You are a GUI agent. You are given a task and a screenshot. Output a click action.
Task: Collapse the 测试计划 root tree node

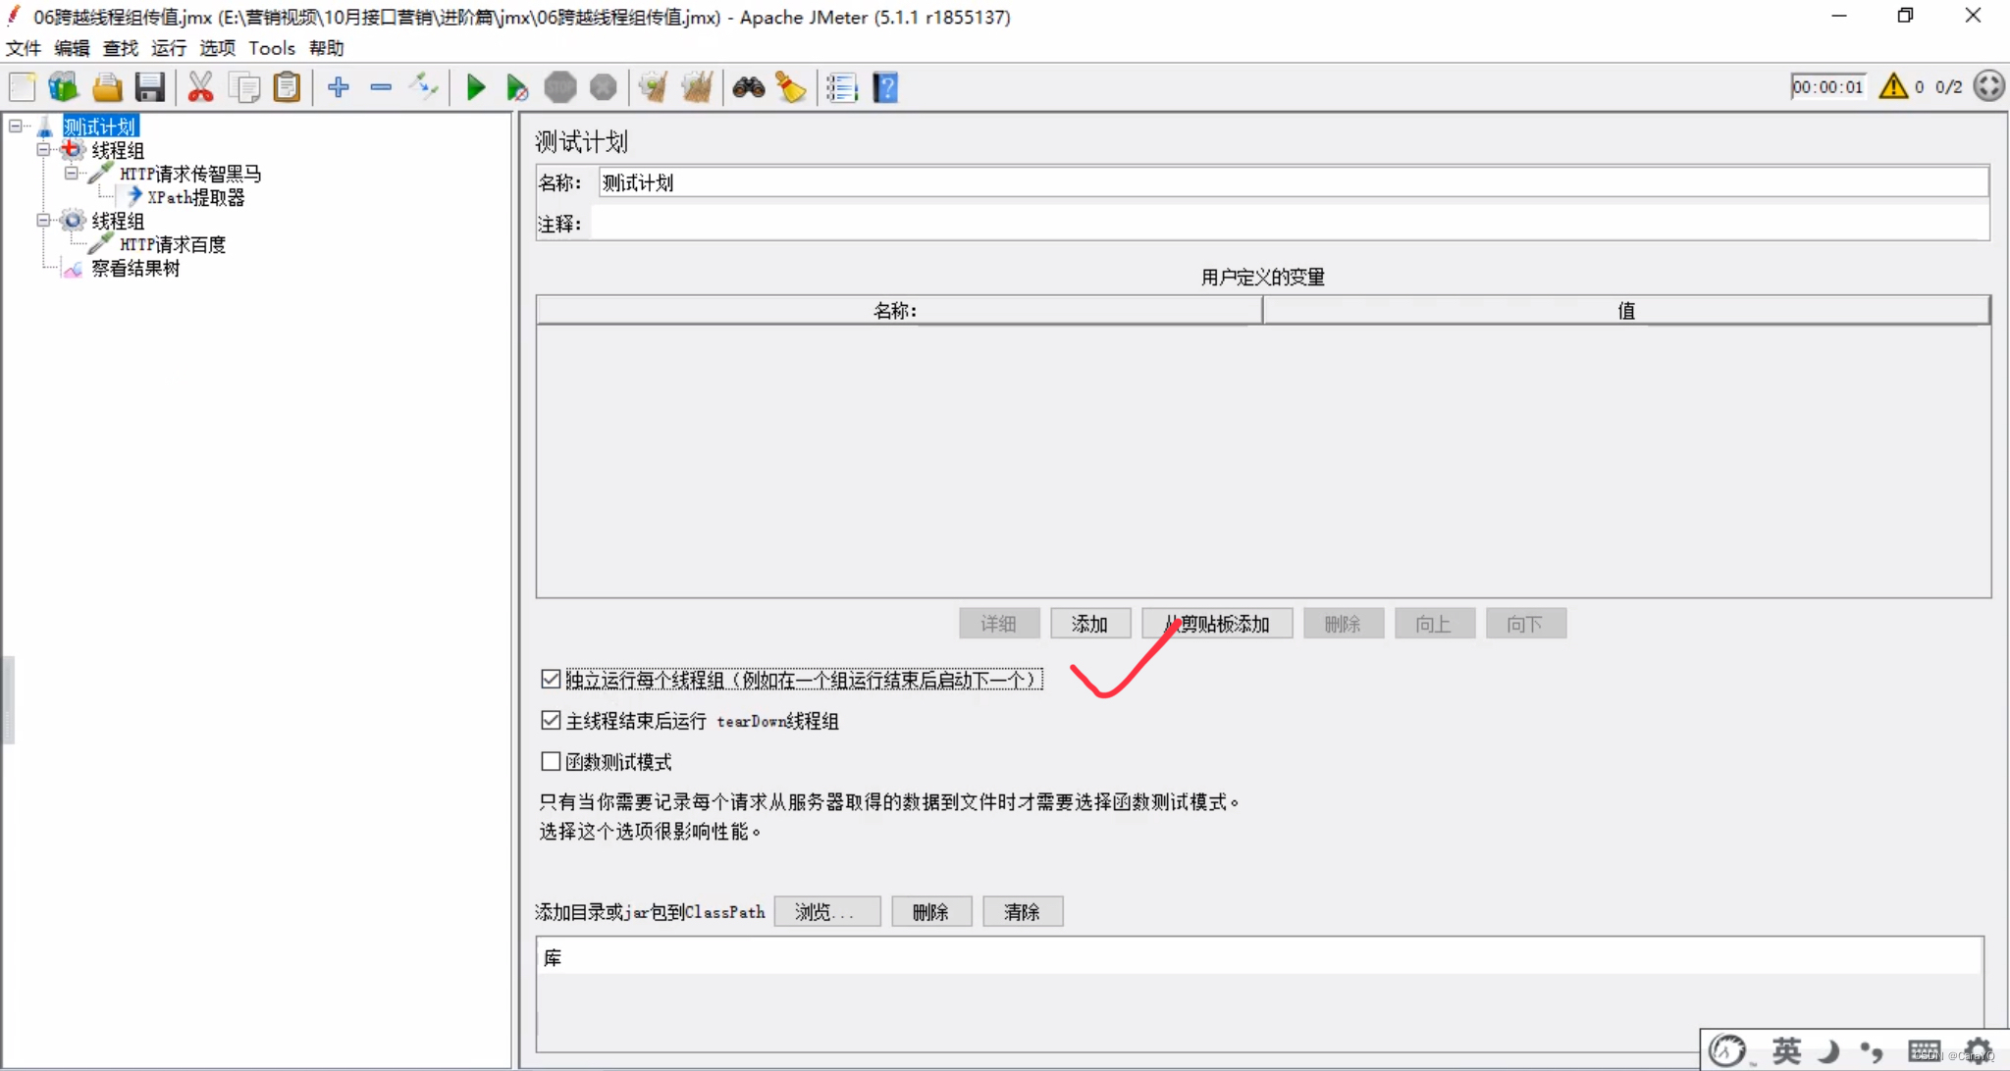(x=16, y=126)
